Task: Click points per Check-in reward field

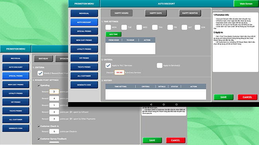Action: [54, 131]
